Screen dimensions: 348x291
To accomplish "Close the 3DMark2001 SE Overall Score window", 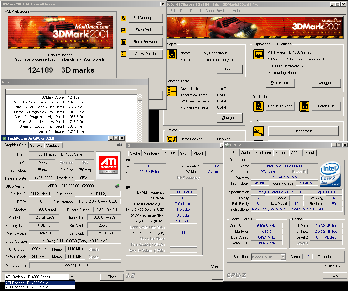I will click(163, 4).
